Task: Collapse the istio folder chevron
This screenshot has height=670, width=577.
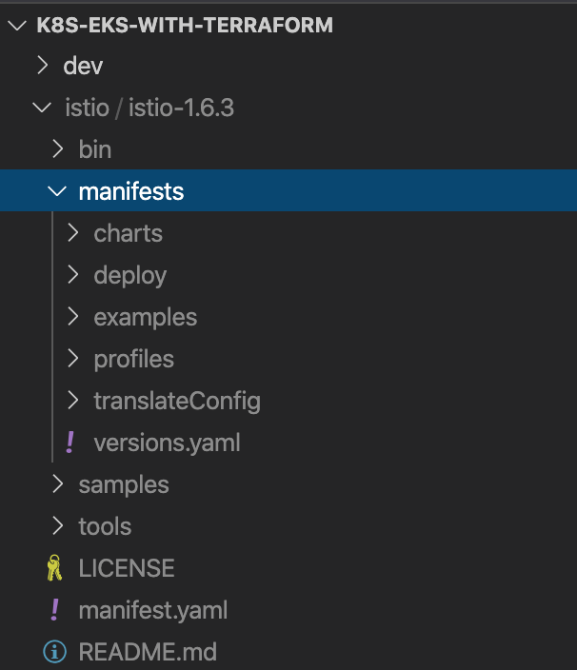Action: click(x=42, y=108)
